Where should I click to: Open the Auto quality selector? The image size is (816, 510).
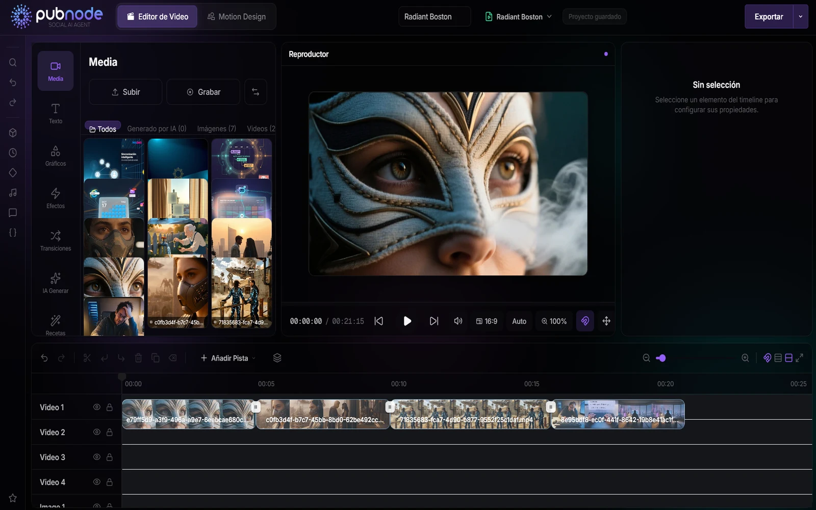click(x=519, y=321)
